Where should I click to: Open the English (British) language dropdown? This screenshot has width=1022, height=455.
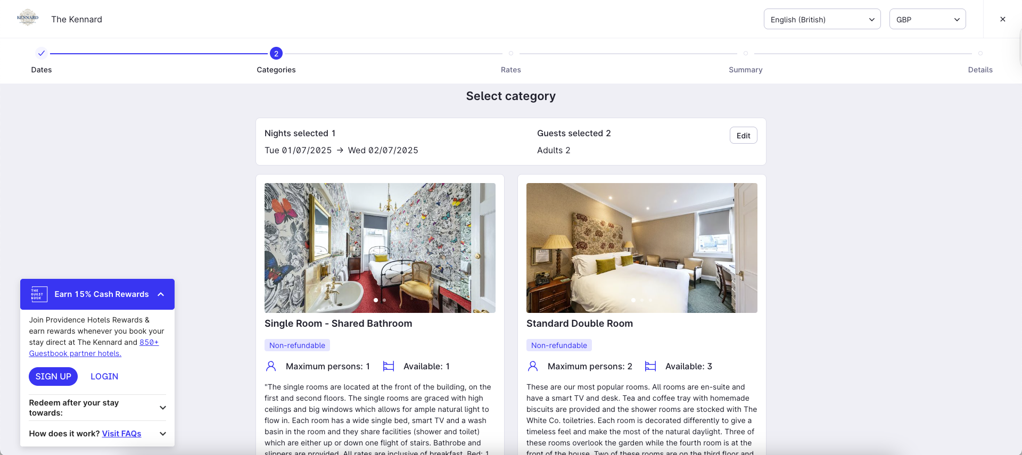coord(822,19)
